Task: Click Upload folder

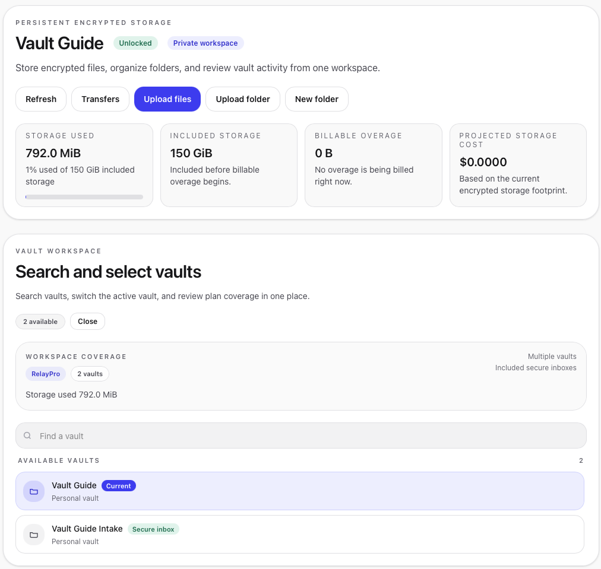Action: click(243, 99)
